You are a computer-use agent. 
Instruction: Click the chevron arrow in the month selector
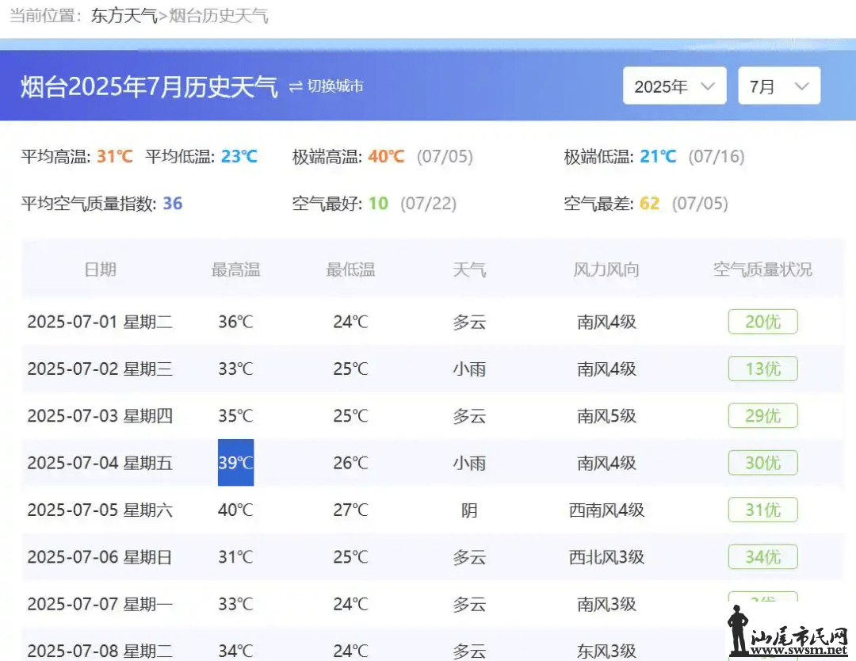(x=801, y=86)
